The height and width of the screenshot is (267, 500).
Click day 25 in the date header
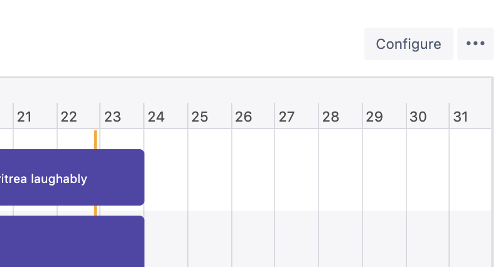click(200, 117)
